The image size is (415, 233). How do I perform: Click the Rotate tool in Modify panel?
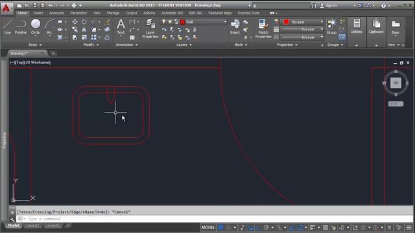coord(84,22)
